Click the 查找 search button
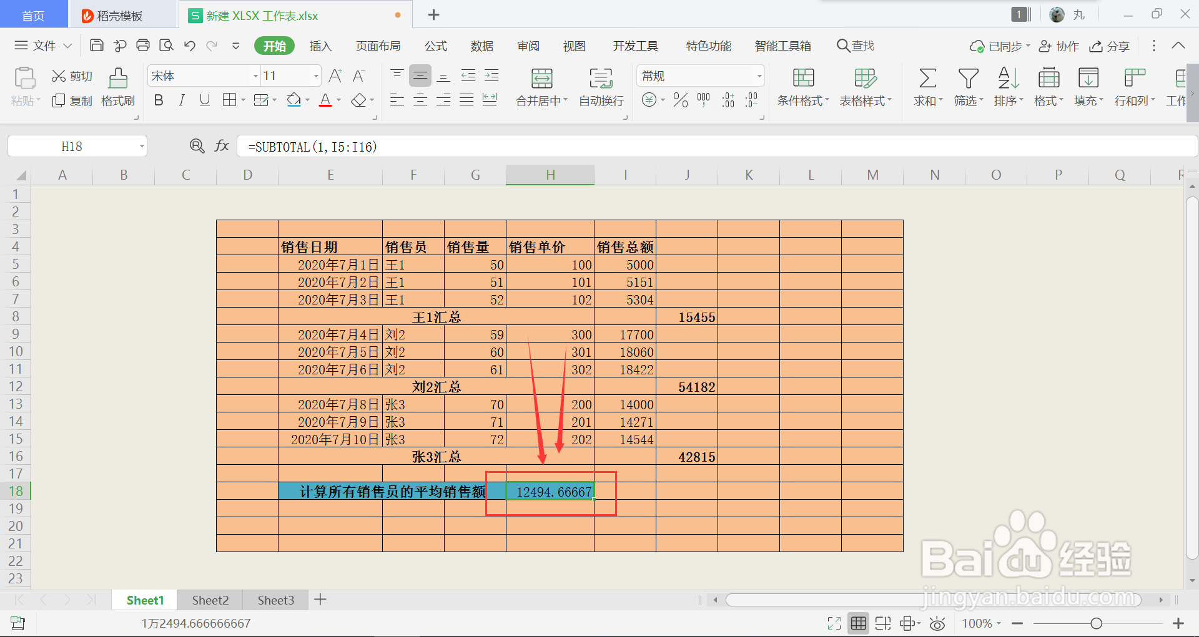The width and height of the screenshot is (1199, 637). (x=856, y=46)
